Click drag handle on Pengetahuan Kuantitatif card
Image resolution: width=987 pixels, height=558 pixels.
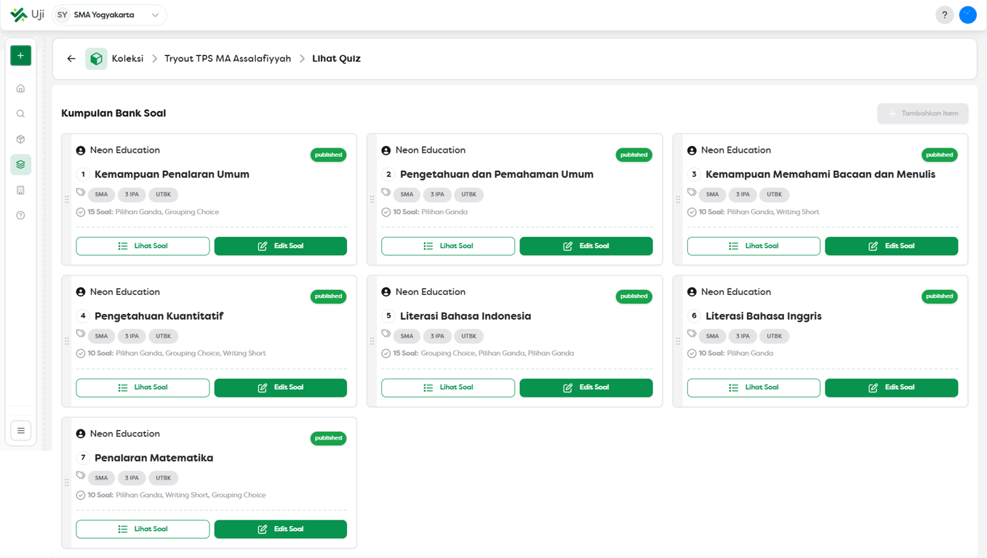(x=67, y=341)
